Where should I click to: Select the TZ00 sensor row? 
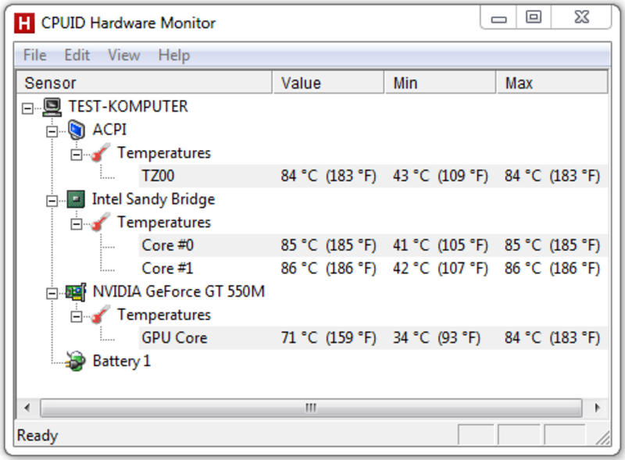coord(373,176)
